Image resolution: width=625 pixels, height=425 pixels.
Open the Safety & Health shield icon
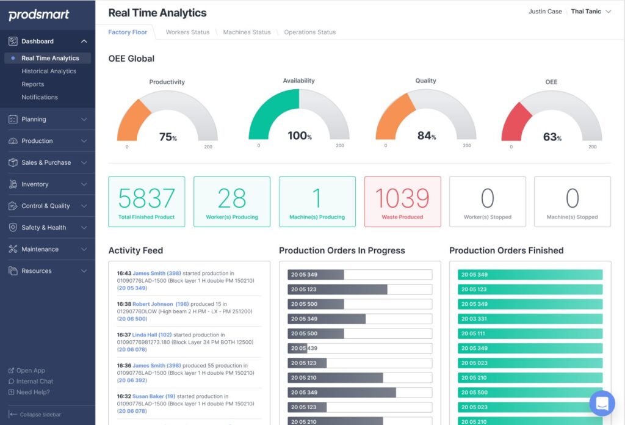pos(13,227)
